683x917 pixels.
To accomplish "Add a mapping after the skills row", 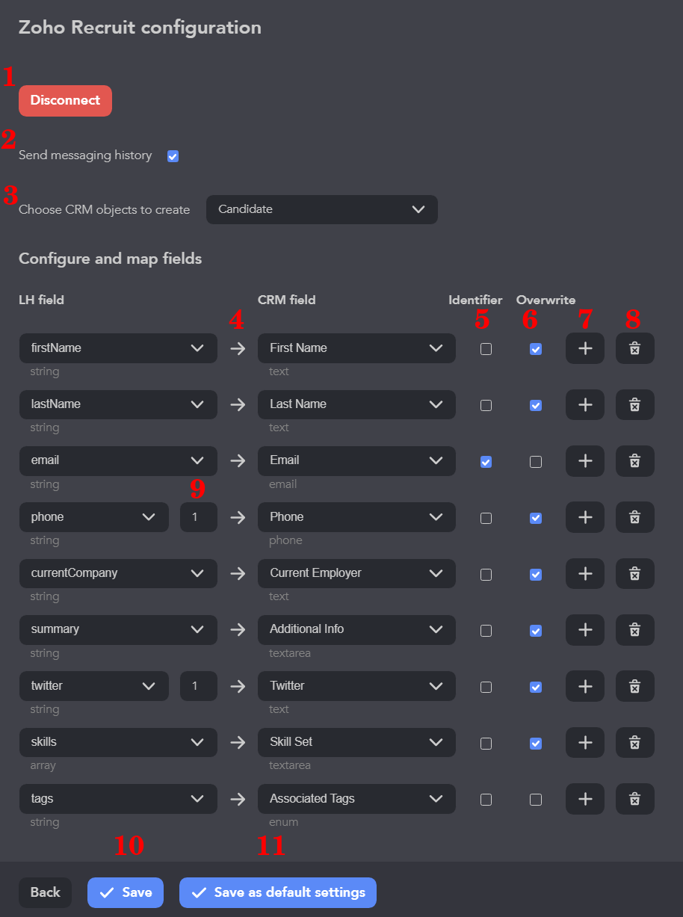I will point(585,743).
